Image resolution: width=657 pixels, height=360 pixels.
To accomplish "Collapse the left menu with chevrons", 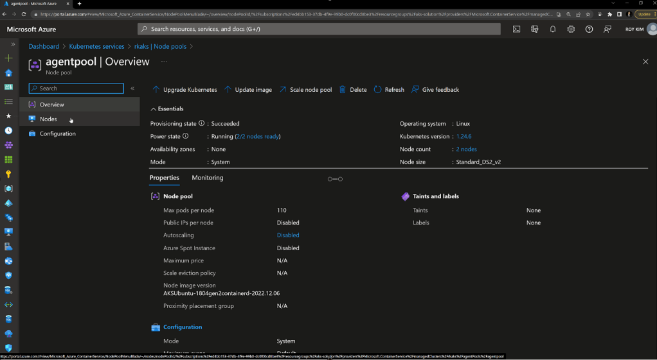I will 132,89.
